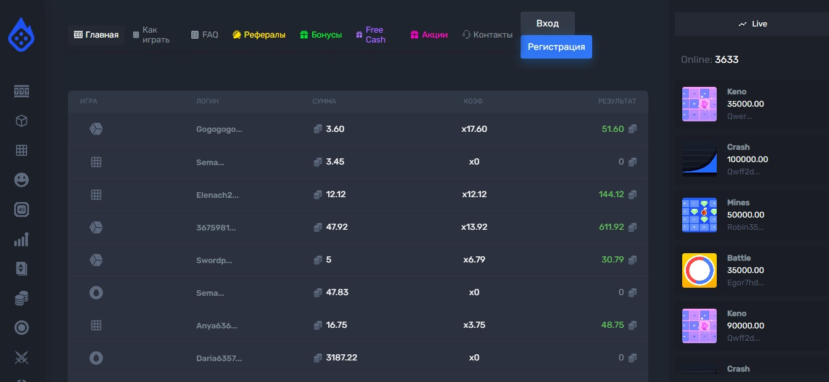Click the Вход login button
This screenshot has width=829, height=382.
pos(548,23)
